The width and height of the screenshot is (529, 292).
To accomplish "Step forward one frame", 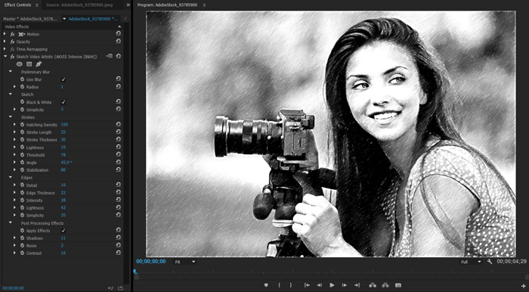I will pos(345,285).
